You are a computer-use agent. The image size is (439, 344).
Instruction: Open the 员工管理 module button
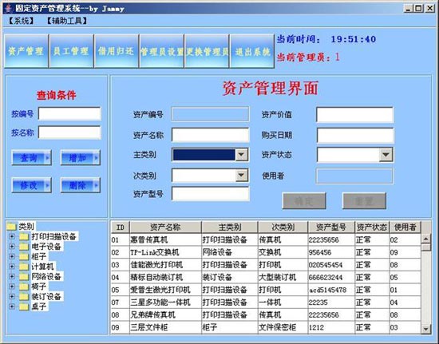click(71, 51)
